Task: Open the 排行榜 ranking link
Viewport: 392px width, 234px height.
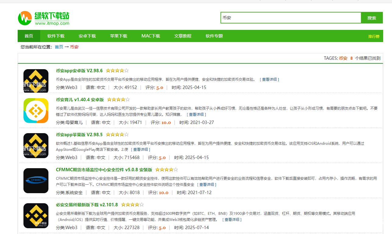Action: (374, 37)
